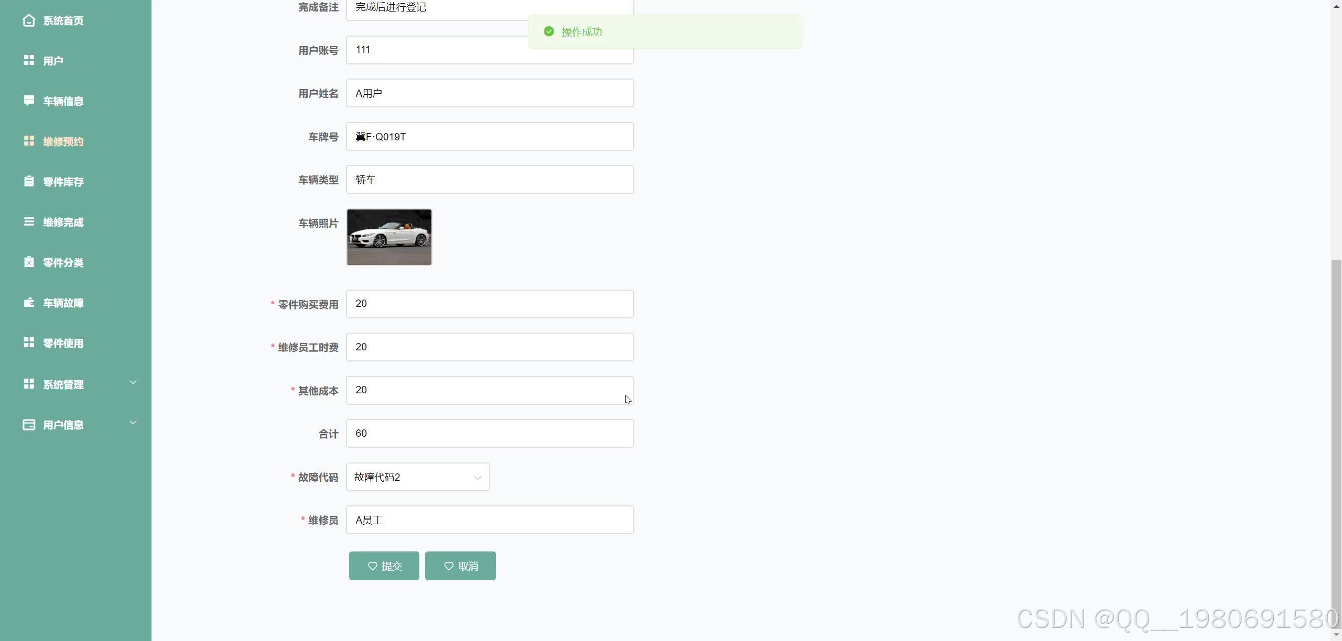Screen dimensions: 1342x641
Task: Click the clipboard icon for 零件库存
Action: (29, 181)
